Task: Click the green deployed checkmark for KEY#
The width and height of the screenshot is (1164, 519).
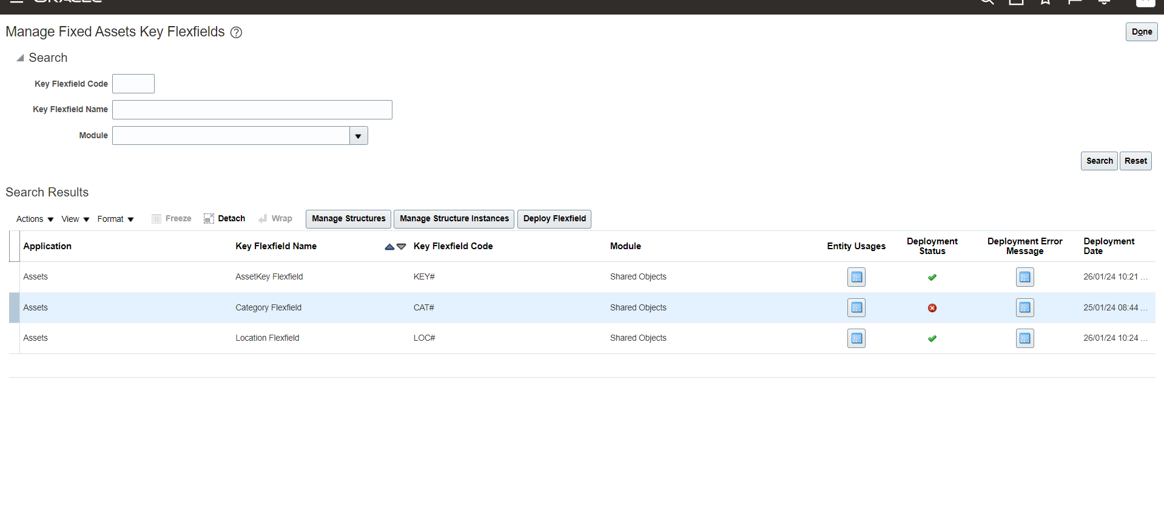Action: tap(932, 277)
